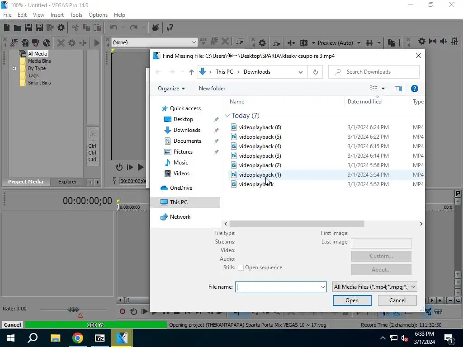
Task: Click the muted volume icon in system tray
Action: [x=405, y=338]
